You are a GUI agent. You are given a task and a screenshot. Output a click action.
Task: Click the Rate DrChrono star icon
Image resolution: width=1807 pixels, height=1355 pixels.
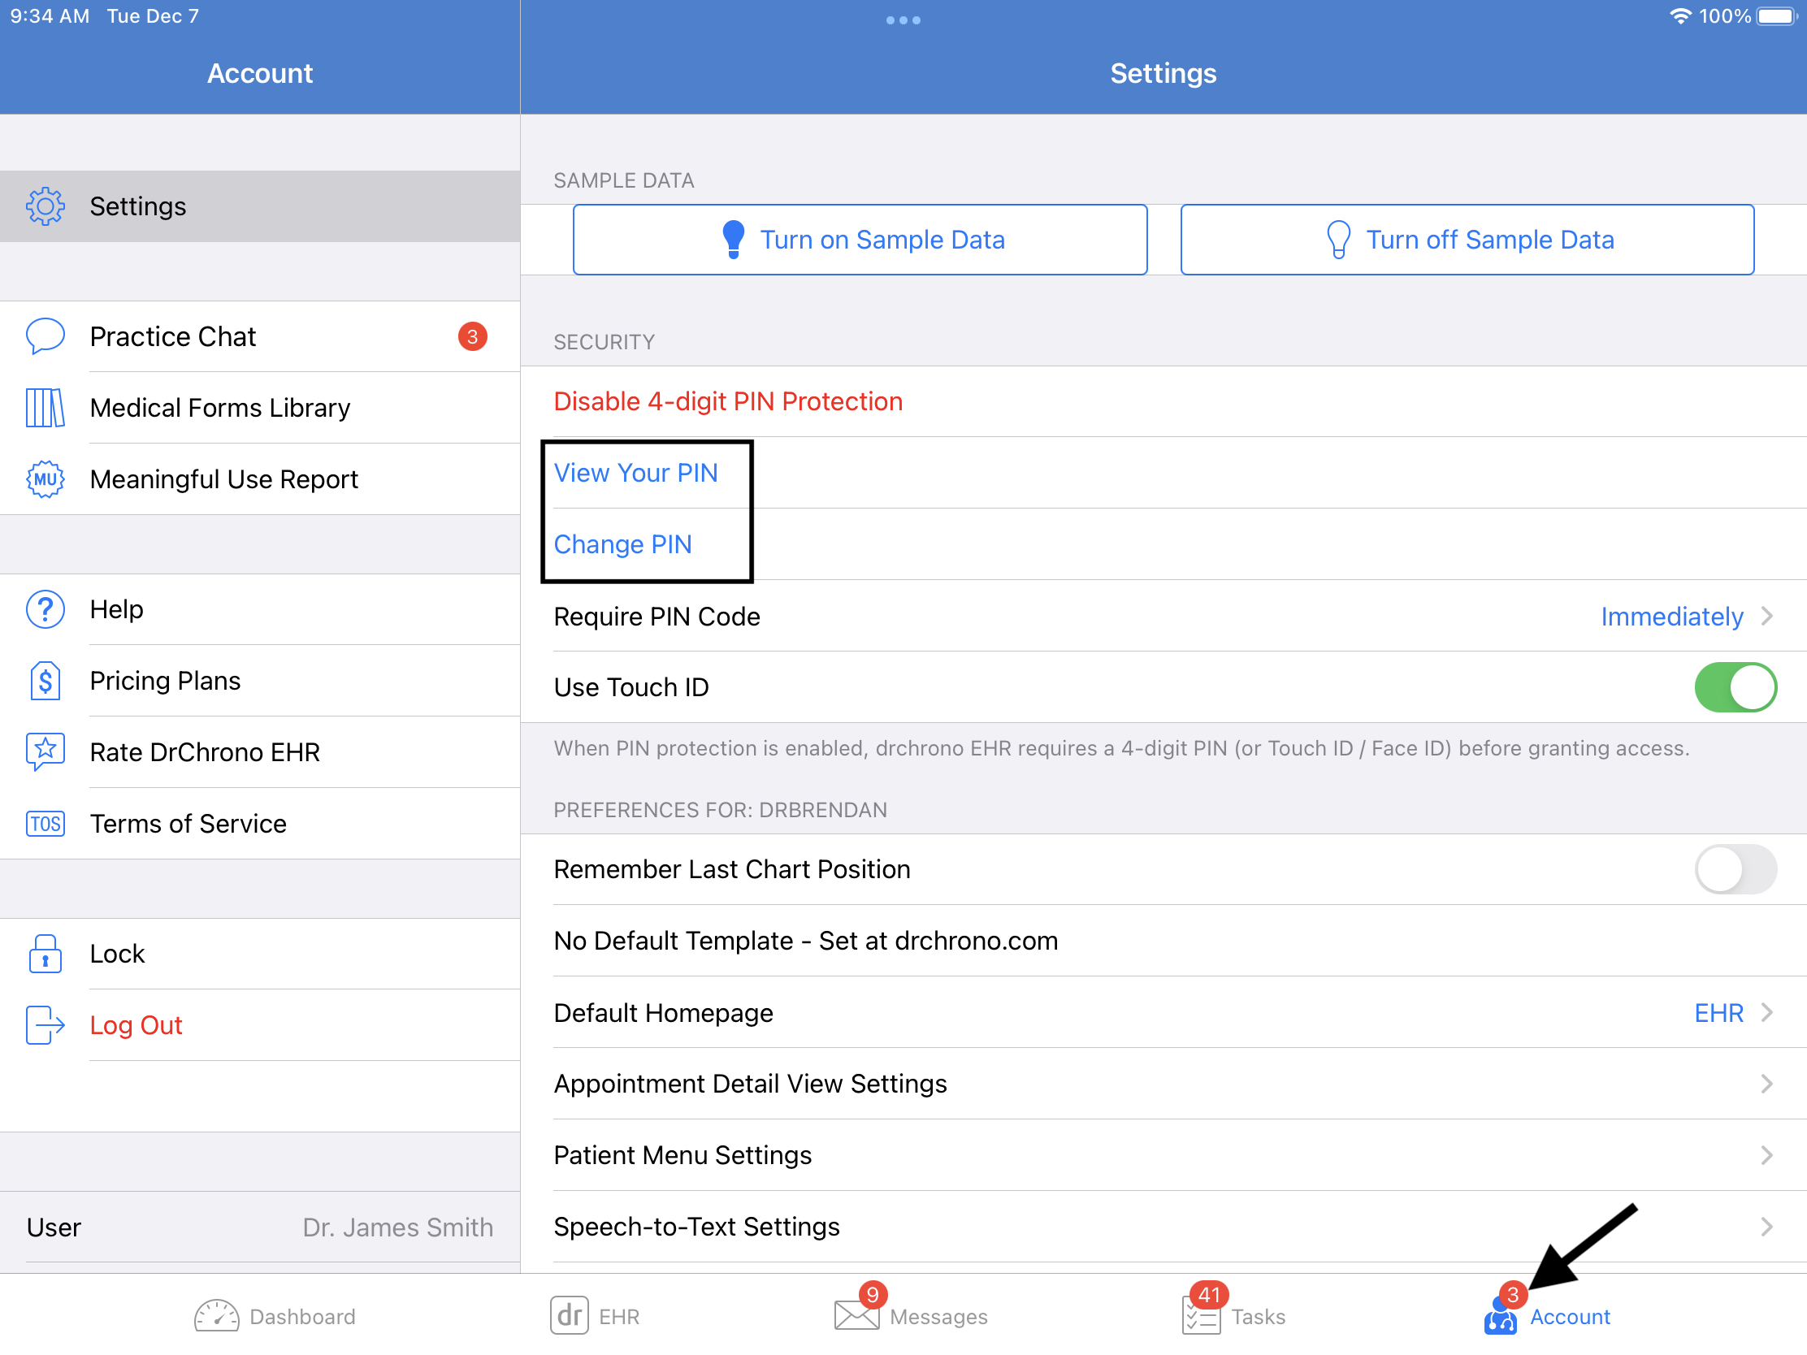45,751
